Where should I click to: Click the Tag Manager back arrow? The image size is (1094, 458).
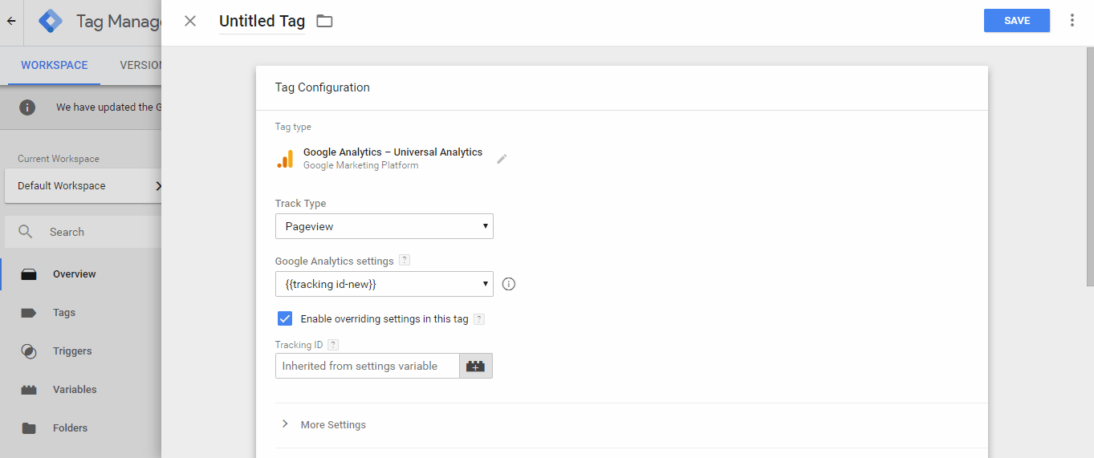(x=11, y=22)
